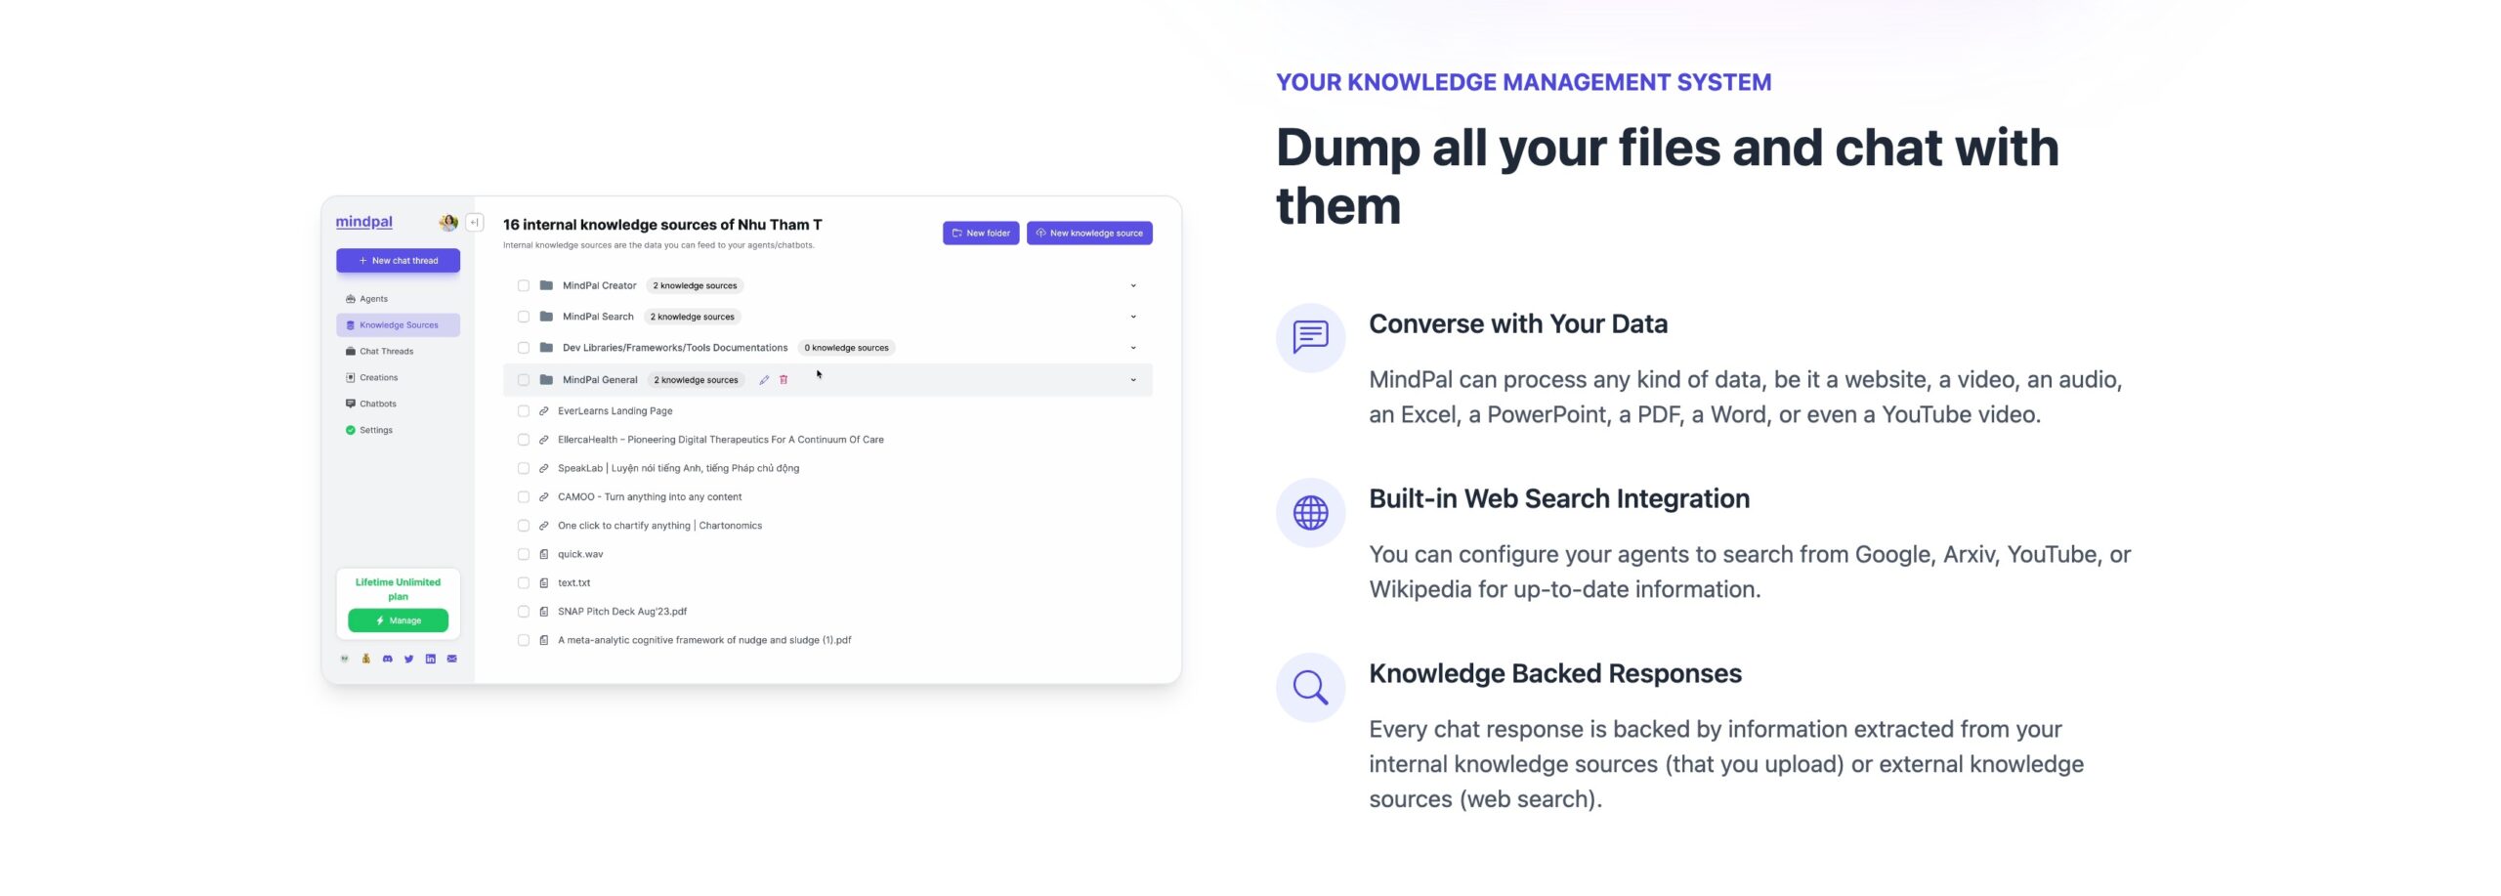The width and height of the screenshot is (2501, 896).
Task: Open the user avatar menu
Action: 448,223
